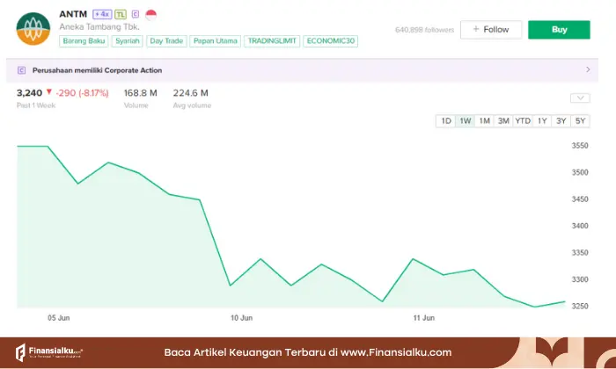Open the TRADINGLIMIT tag
The image size is (616, 369).
point(272,40)
